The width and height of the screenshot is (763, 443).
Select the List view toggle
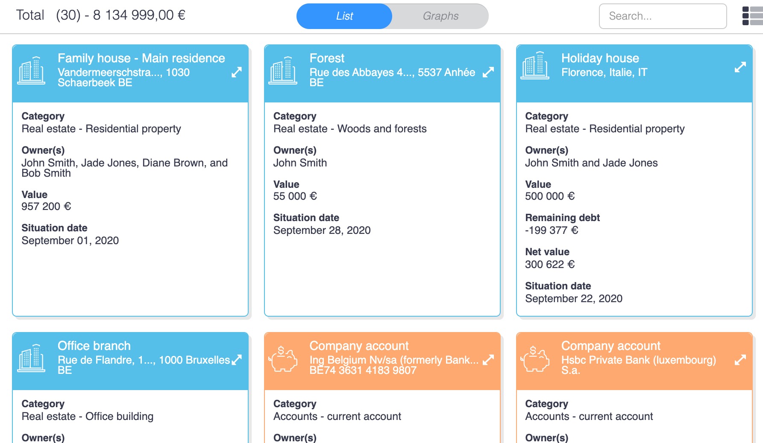(x=344, y=16)
